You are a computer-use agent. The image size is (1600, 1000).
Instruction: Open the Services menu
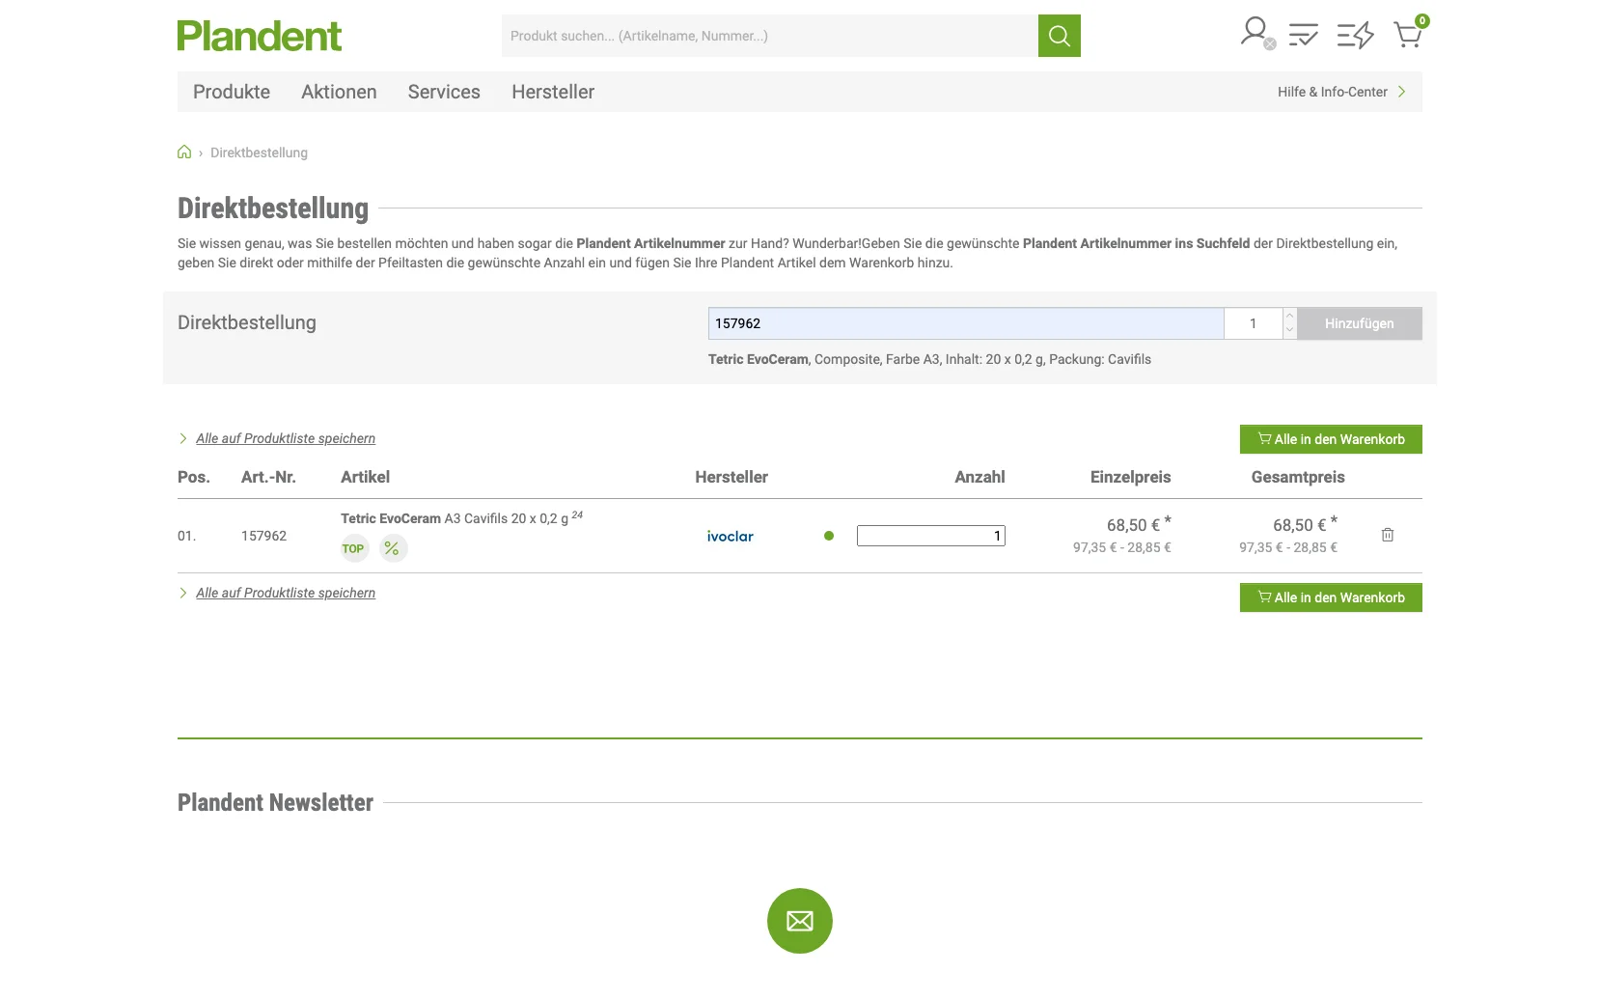coord(444,92)
